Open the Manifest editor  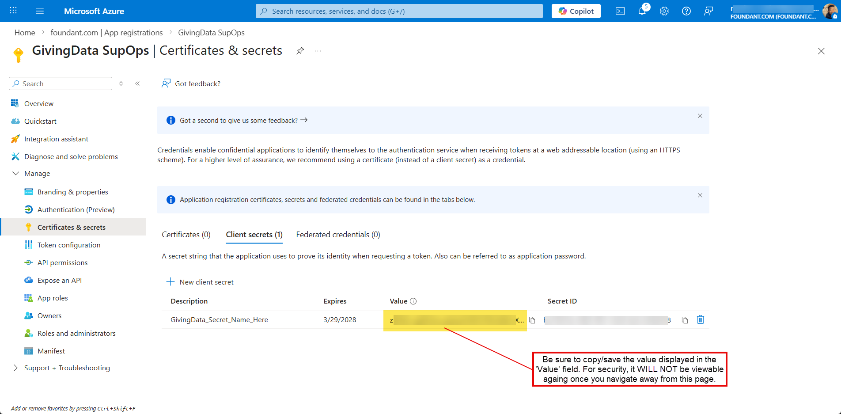(51, 351)
